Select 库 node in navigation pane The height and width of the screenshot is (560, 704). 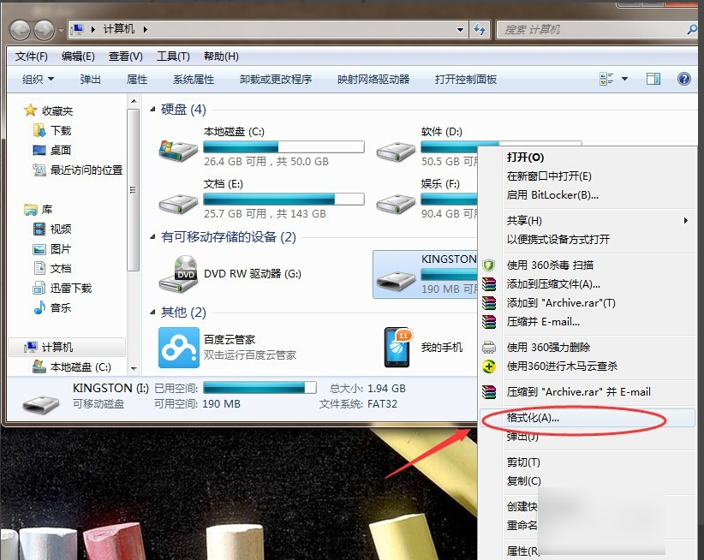pyautogui.click(x=39, y=209)
